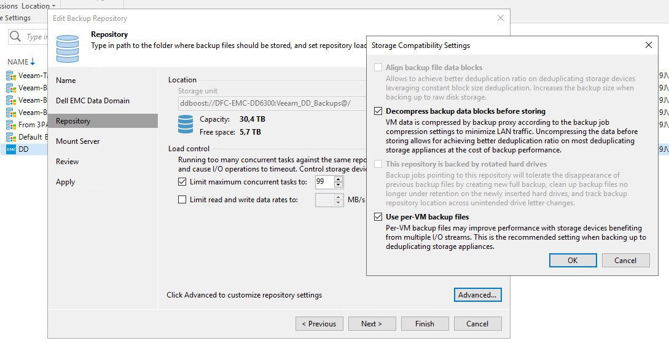Click the Previous wizard button
669x343 pixels.
319,324
